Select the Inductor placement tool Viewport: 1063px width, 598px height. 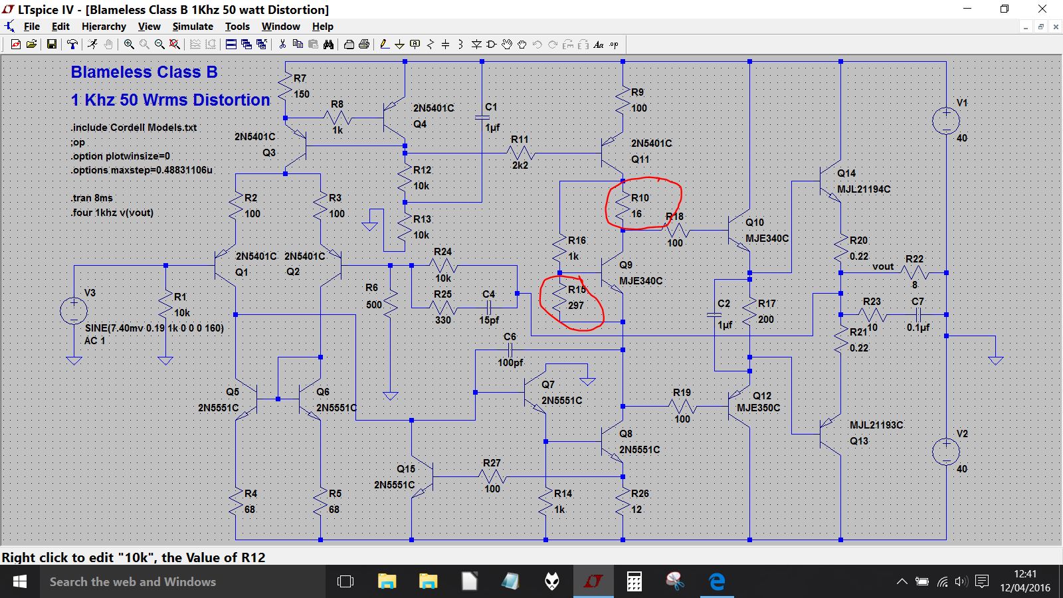point(461,45)
